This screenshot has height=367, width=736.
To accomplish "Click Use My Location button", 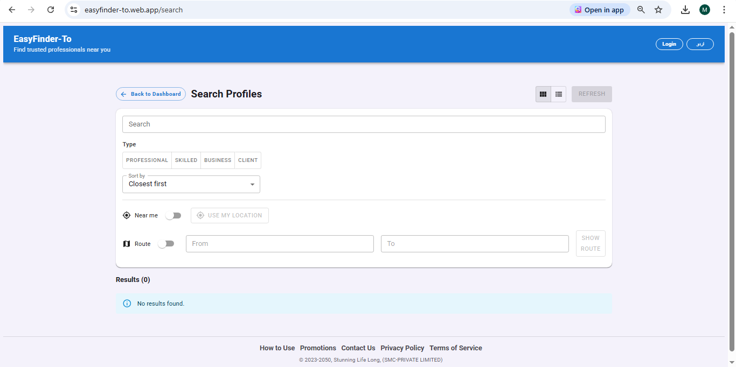I will point(230,215).
